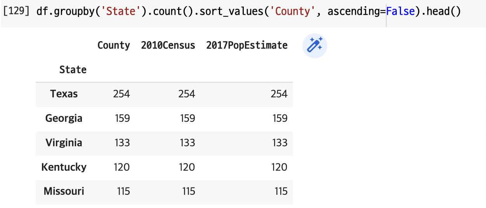Screen dimensions: 486x208
Task: Click inside the df.groupby code line
Action: pyautogui.click(x=248, y=12)
